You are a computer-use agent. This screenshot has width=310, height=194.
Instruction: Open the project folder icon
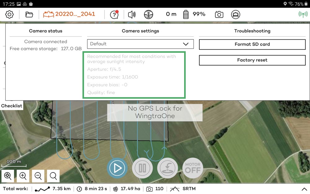29,14
